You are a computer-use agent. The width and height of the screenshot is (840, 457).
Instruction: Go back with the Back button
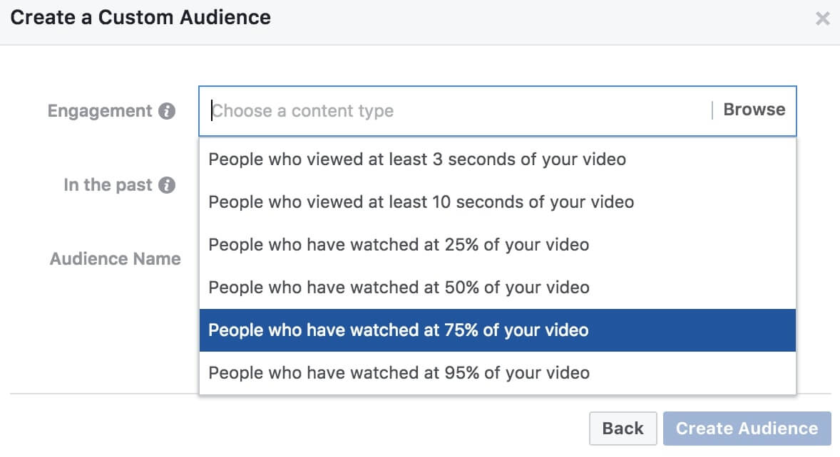pos(623,428)
